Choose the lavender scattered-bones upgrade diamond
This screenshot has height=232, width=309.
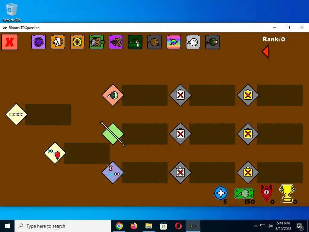click(113, 172)
